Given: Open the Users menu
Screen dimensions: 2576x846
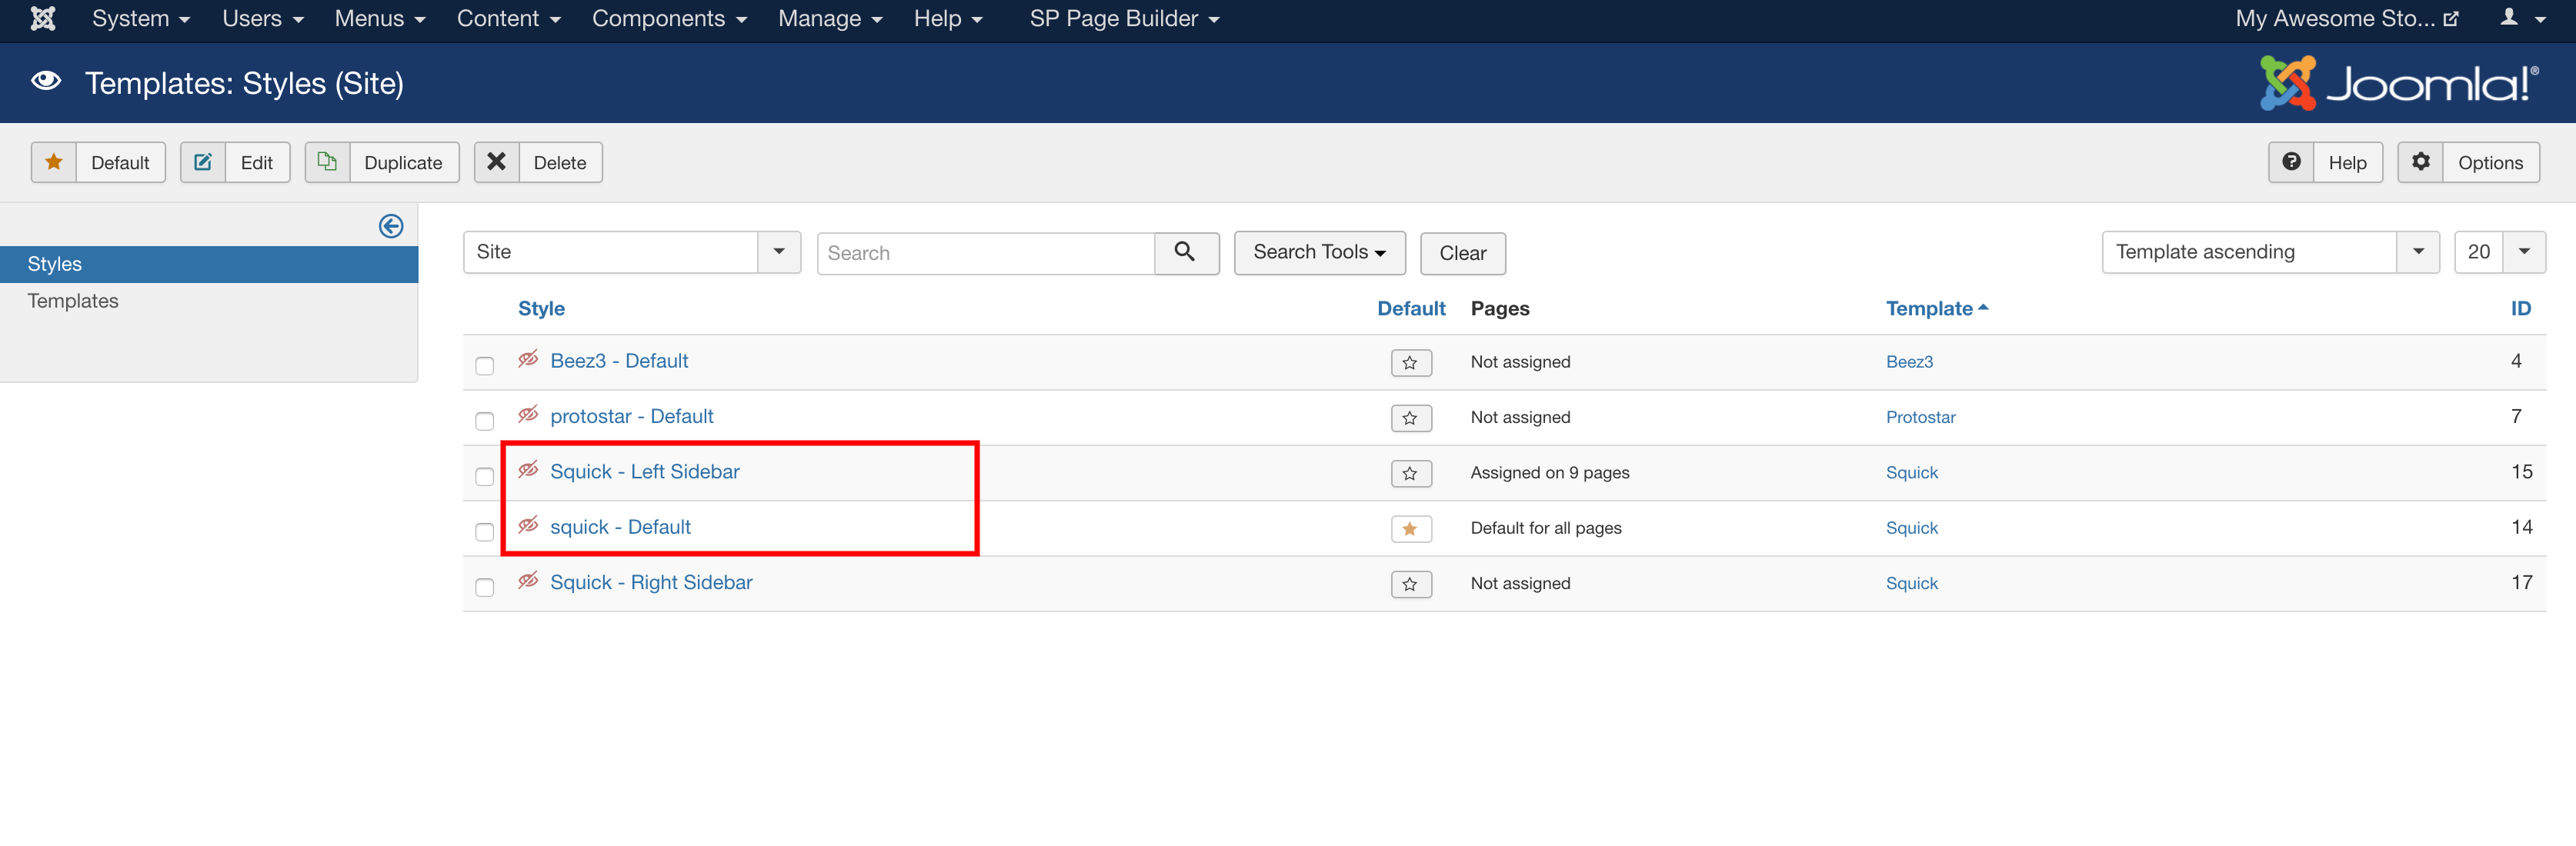Looking at the screenshot, I should point(263,18).
